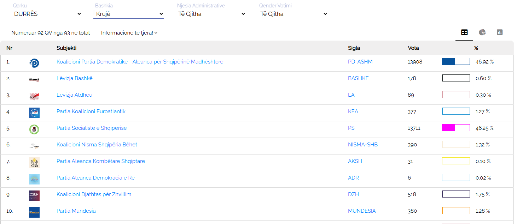Click NISMA-SHB coalition logo

tap(34, 146)
